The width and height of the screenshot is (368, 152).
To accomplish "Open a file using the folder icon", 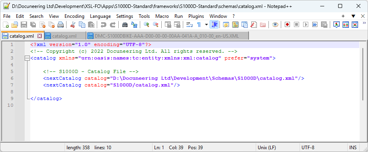I will coord(15,25).
